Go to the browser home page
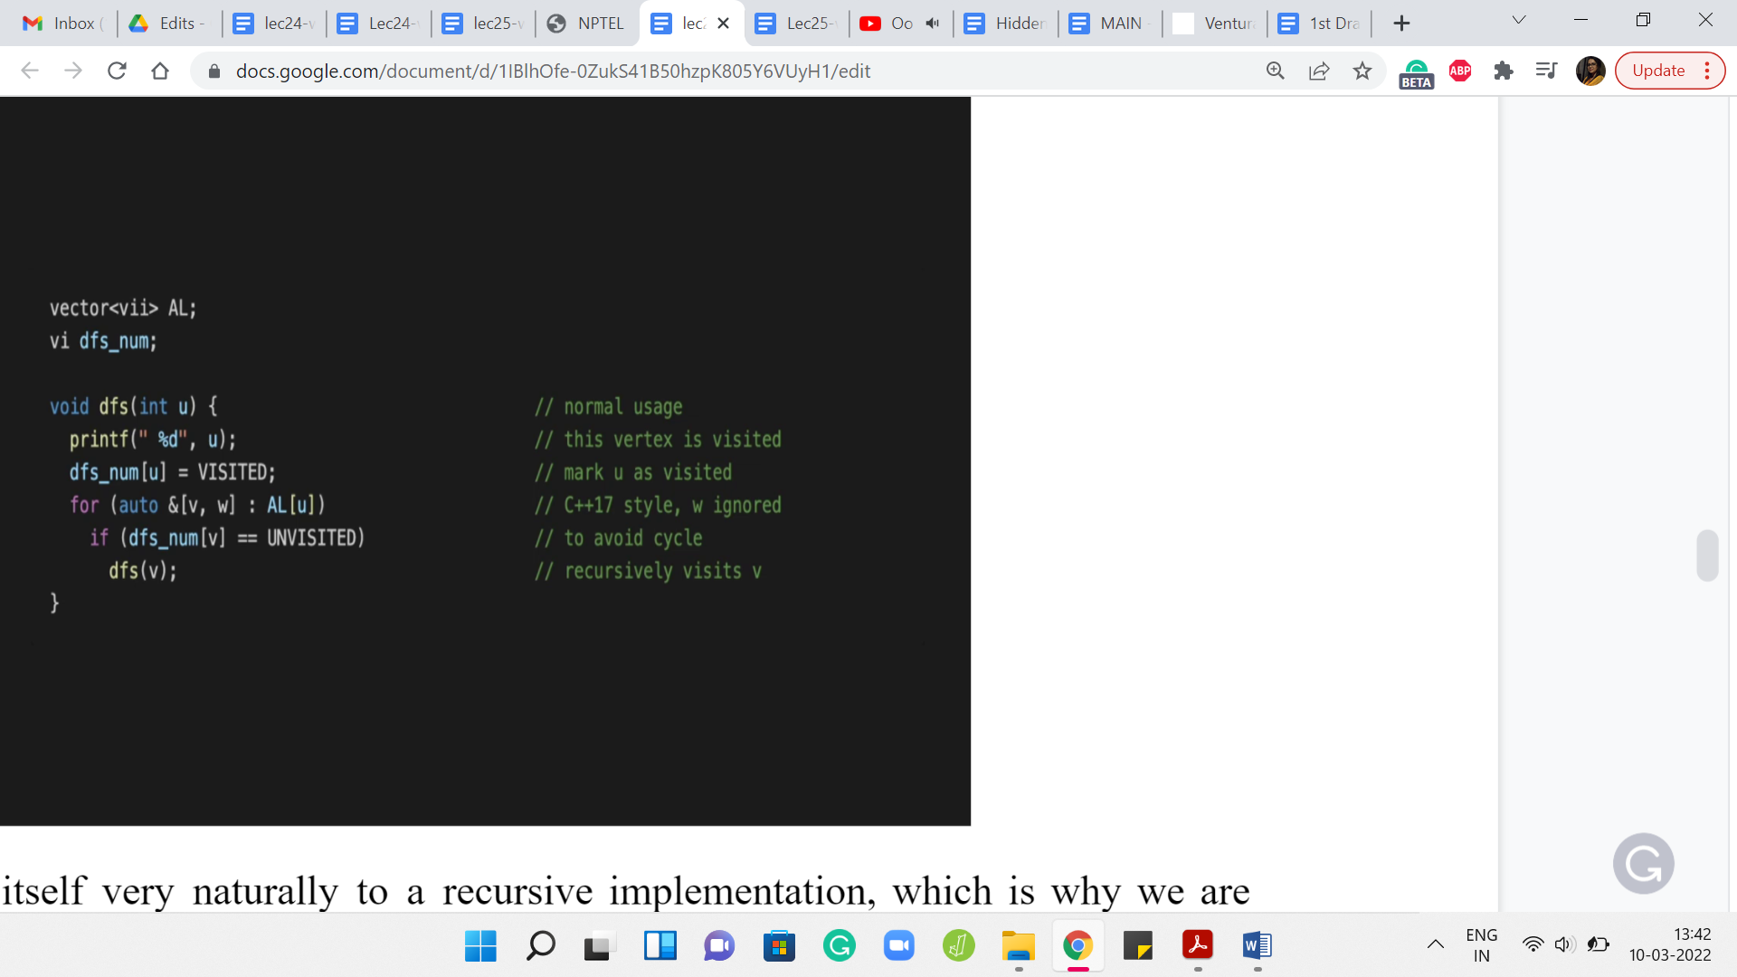 tap(160, 71)
